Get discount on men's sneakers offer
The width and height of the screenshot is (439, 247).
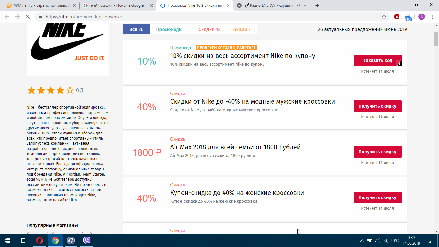click(x=377, y=106)
